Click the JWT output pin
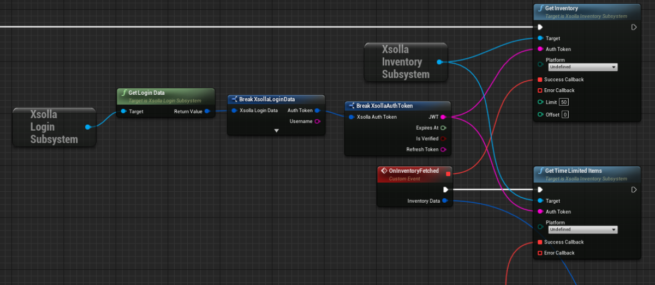This screenshot has width=655, height=285. pos(443,117)
